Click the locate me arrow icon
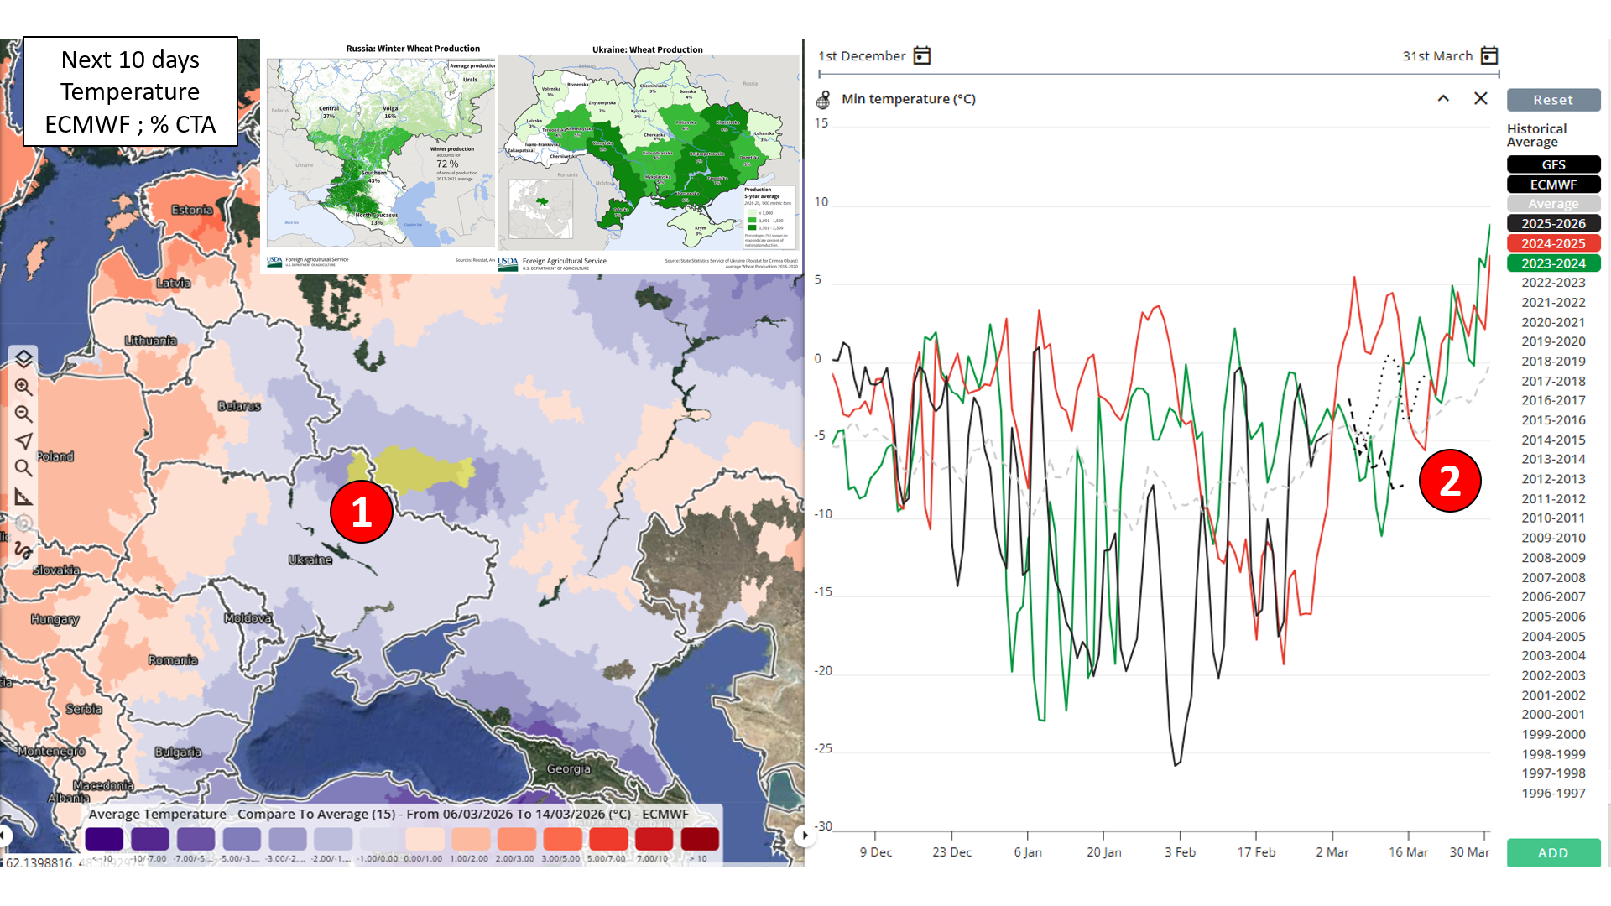1611x906 pixels. tap(23, 441)
